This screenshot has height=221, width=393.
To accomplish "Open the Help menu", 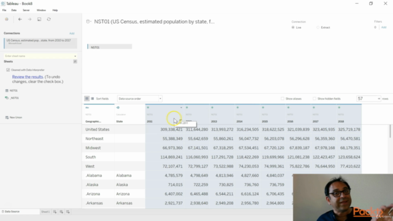I will tap(55, 10).
